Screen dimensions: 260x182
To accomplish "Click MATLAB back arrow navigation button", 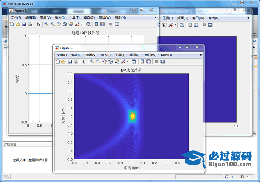I will coord(5,41).
